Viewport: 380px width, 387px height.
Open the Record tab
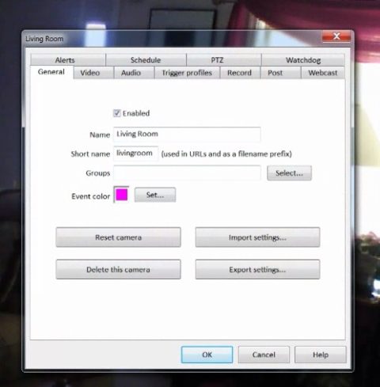[240, 73]
